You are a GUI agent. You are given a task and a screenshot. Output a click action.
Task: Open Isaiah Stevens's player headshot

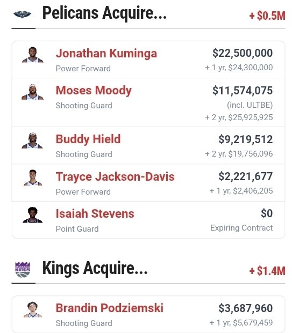(33, 215)
